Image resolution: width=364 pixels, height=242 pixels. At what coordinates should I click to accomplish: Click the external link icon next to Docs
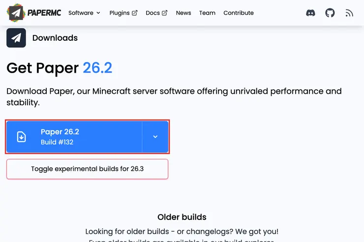[x=164, y=13]
